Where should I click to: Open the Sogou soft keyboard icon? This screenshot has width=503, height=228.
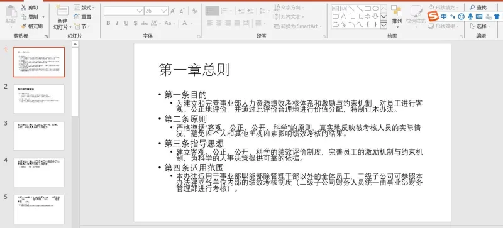coord(479,17)
